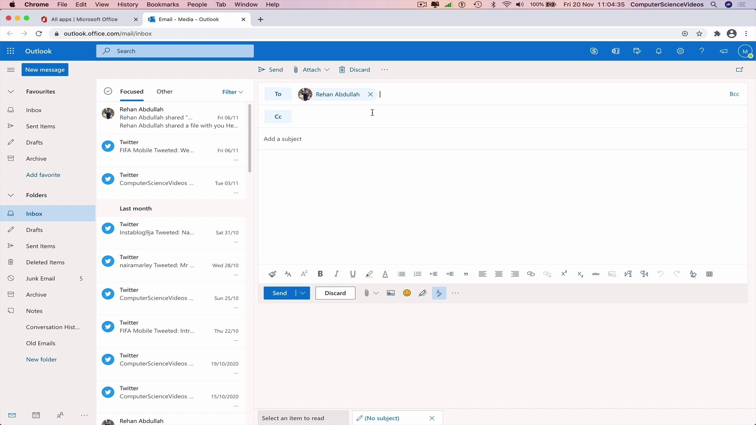Add a Bcc field to the email
This screenshot has height=425, width=756.
pyautogui.click(x=735, y=94)
